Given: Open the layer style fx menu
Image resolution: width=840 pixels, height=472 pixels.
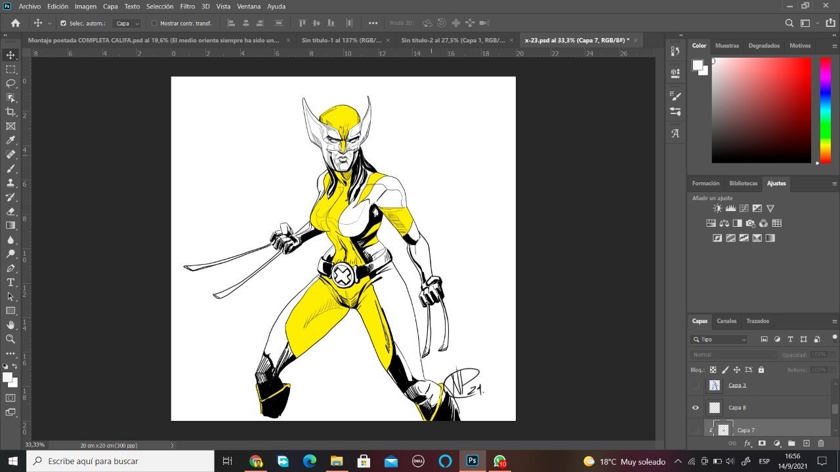Looking at the screenshot, I should point(747,444).
